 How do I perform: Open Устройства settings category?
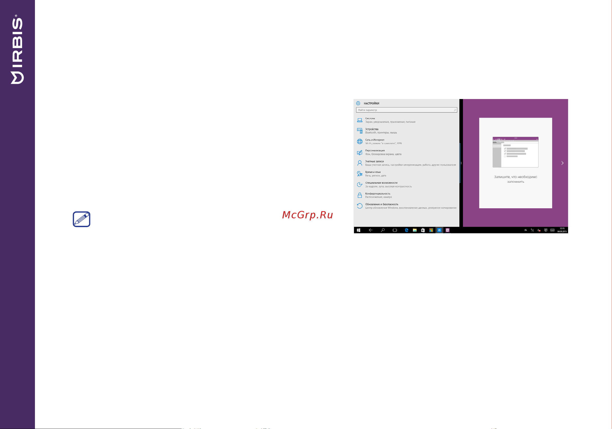407,131
